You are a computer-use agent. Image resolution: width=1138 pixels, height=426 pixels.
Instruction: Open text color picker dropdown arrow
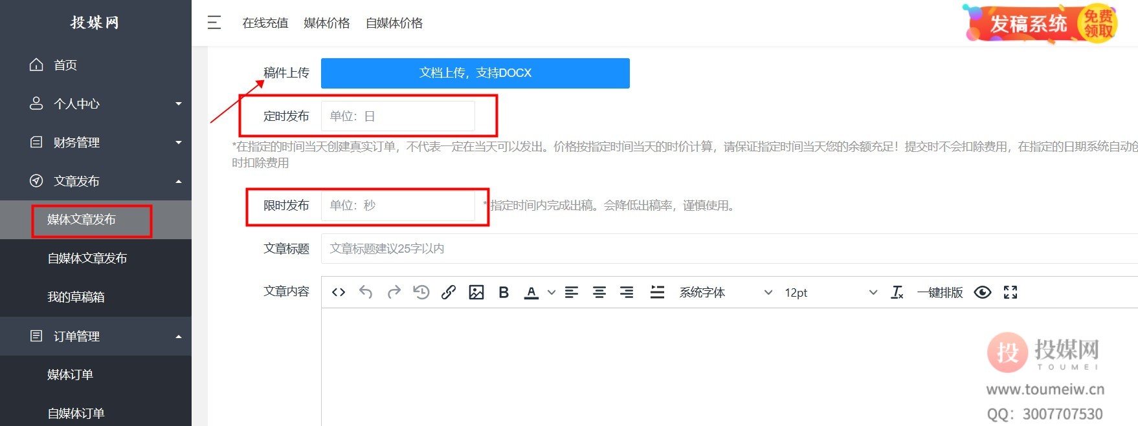point(552,293)
